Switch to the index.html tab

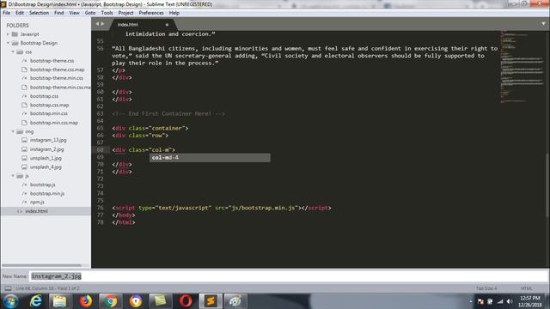[x=128, y=25]
